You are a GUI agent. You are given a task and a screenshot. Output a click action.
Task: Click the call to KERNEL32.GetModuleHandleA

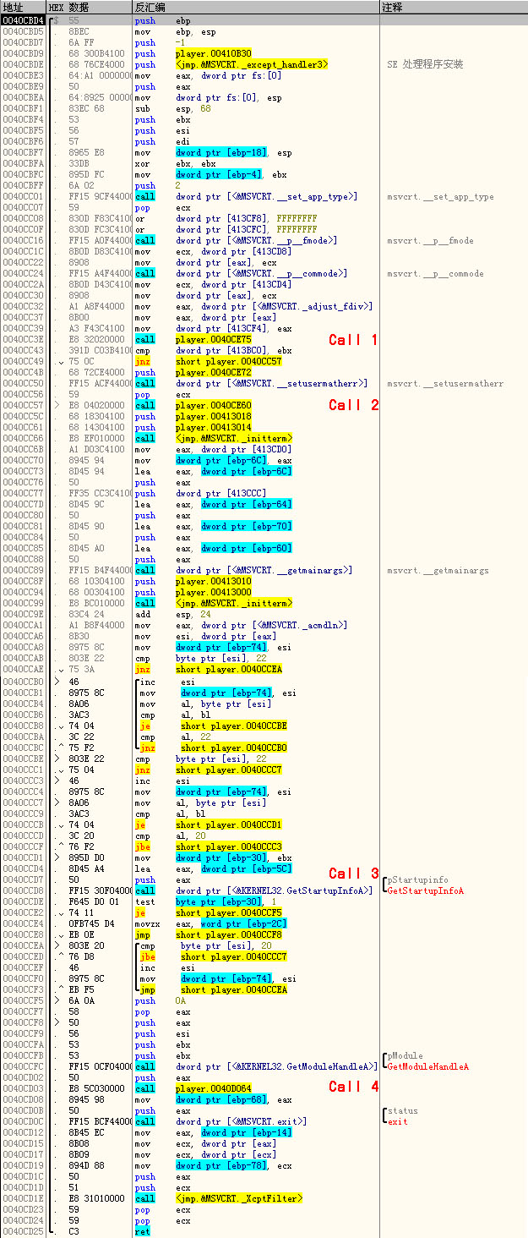click(x=256, y=1066)
